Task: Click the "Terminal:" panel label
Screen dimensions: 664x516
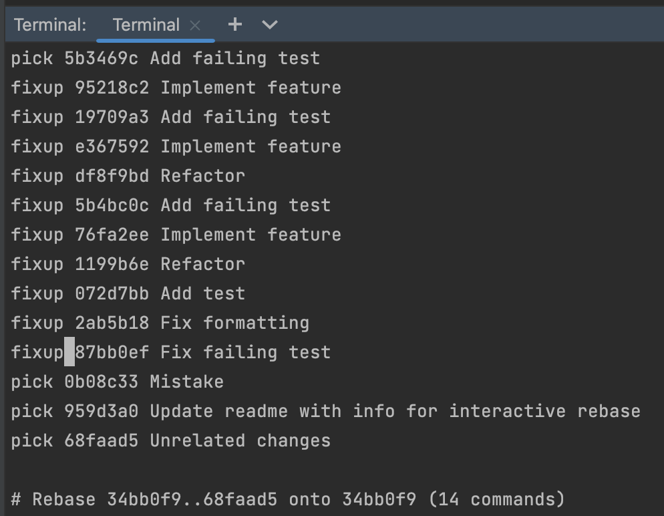Action: point(50,25)
